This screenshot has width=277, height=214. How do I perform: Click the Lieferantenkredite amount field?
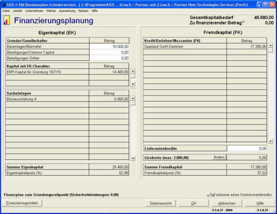[247, 149]
